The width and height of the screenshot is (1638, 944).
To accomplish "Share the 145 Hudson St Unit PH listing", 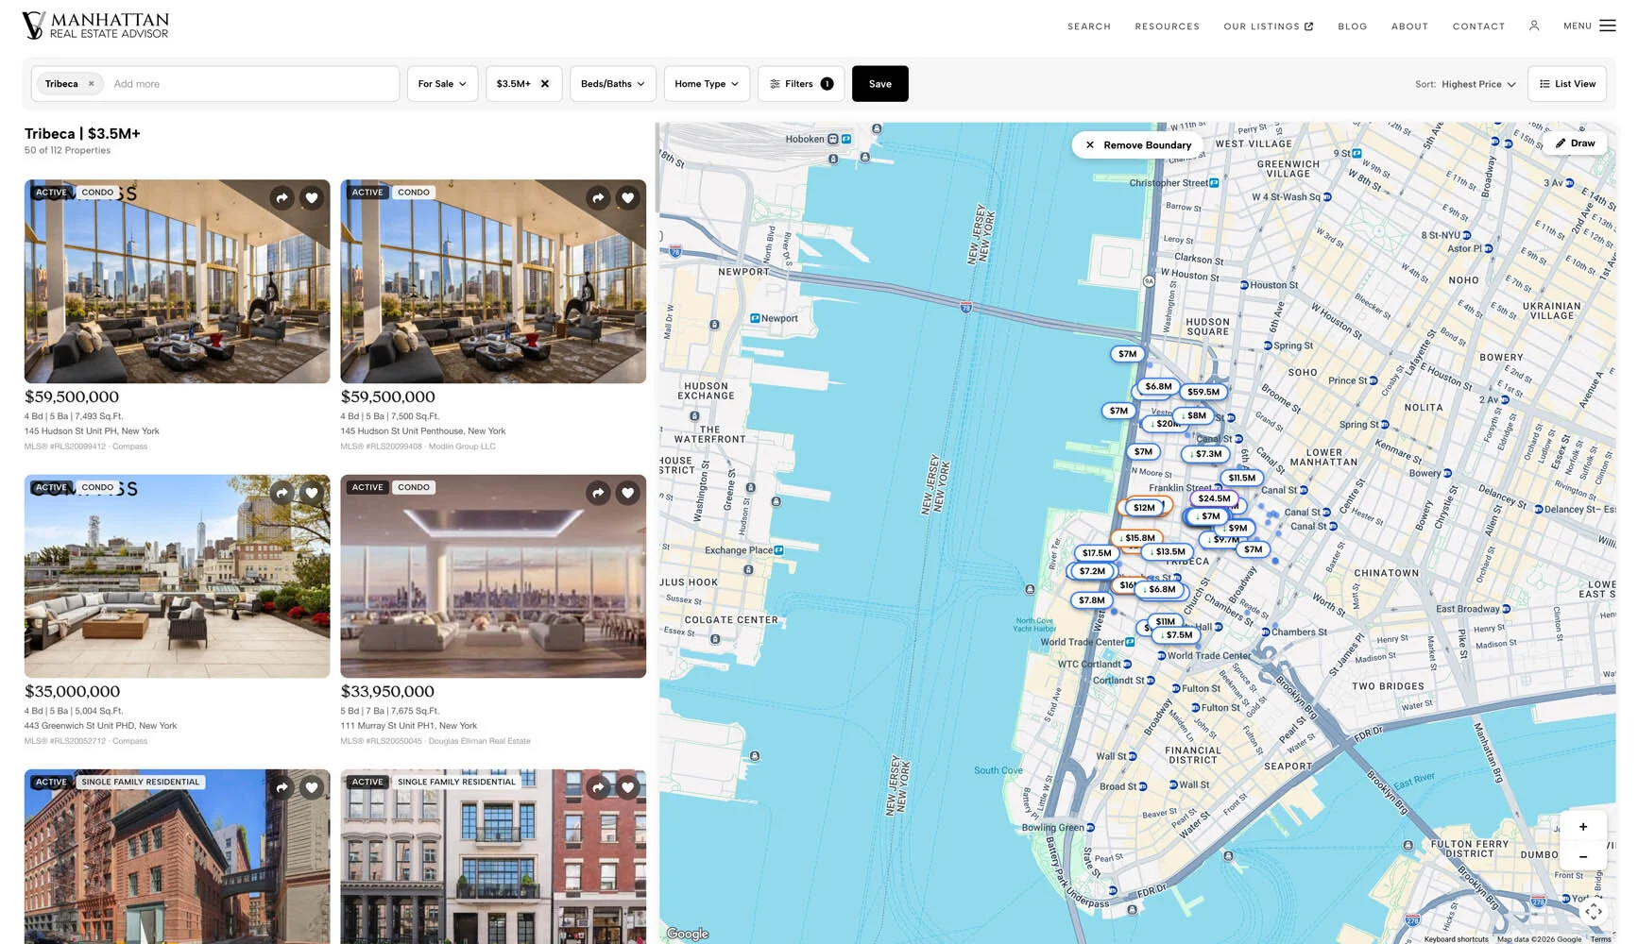I will pos(282,197).
